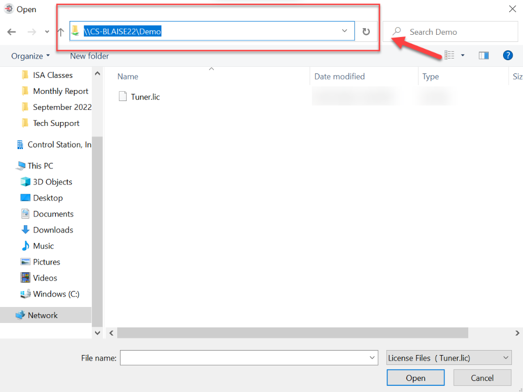The width and height of the screenshot is (523, 392).
Task: Create a New folder
Action: (x=90, y=56)
